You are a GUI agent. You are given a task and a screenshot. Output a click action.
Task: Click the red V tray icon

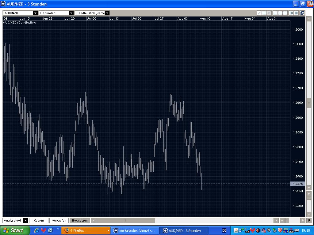coord(253,230)
